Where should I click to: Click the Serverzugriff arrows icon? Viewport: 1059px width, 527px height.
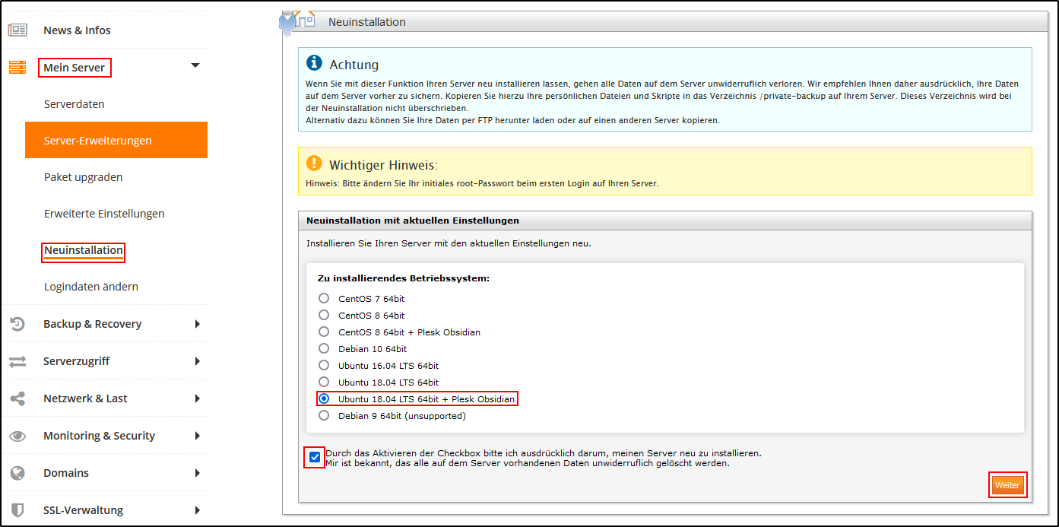pos(17,361)
